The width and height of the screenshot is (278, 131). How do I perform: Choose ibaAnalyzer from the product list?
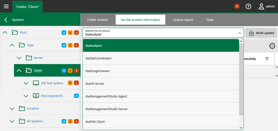(161, 45)
